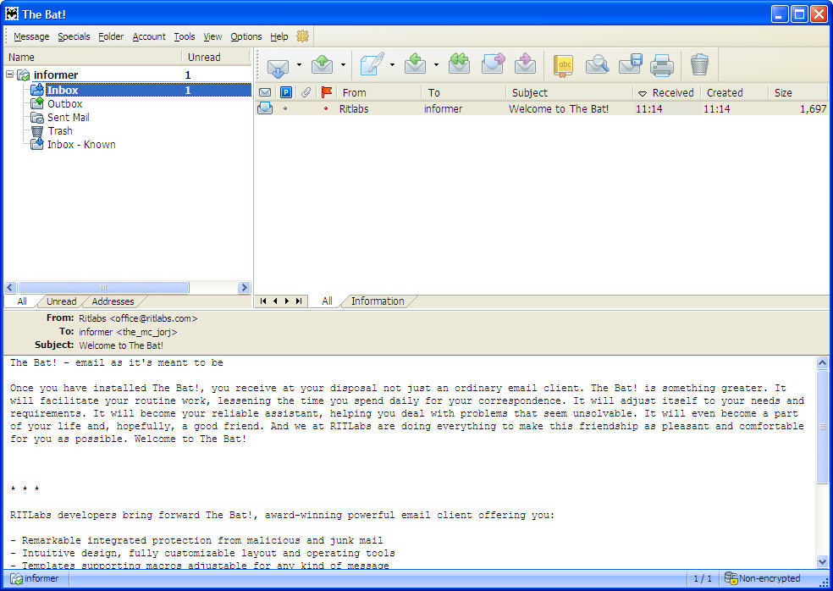The height and width of the screenshot is (591, 833).
Task: Open the Specials menu
Action: pyautogui.click(x=74, y=36)
